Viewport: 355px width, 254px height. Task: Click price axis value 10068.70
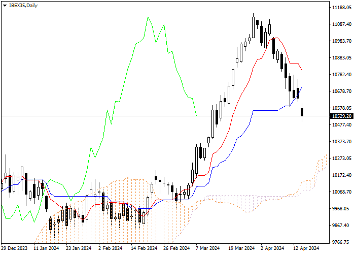pos(342,192)
